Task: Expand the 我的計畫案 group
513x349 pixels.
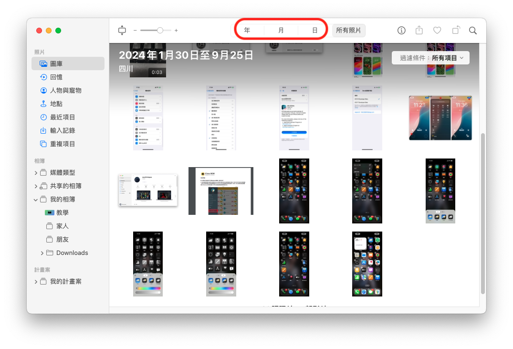Action: 36,282
